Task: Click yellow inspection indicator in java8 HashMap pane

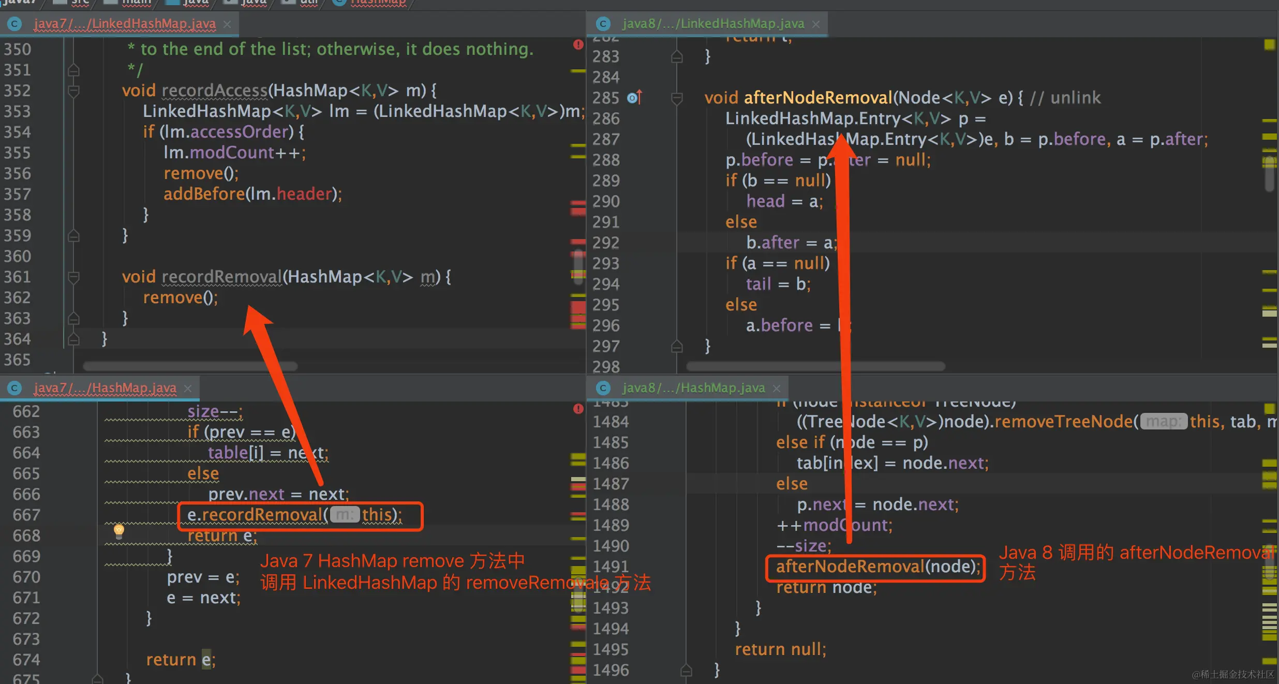Action: [1269, 409]
